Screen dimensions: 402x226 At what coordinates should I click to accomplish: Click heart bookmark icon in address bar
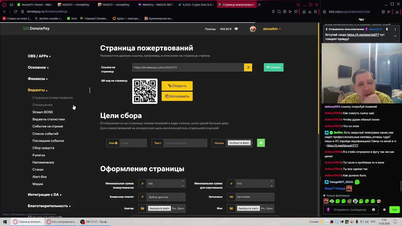pos(296,12)
